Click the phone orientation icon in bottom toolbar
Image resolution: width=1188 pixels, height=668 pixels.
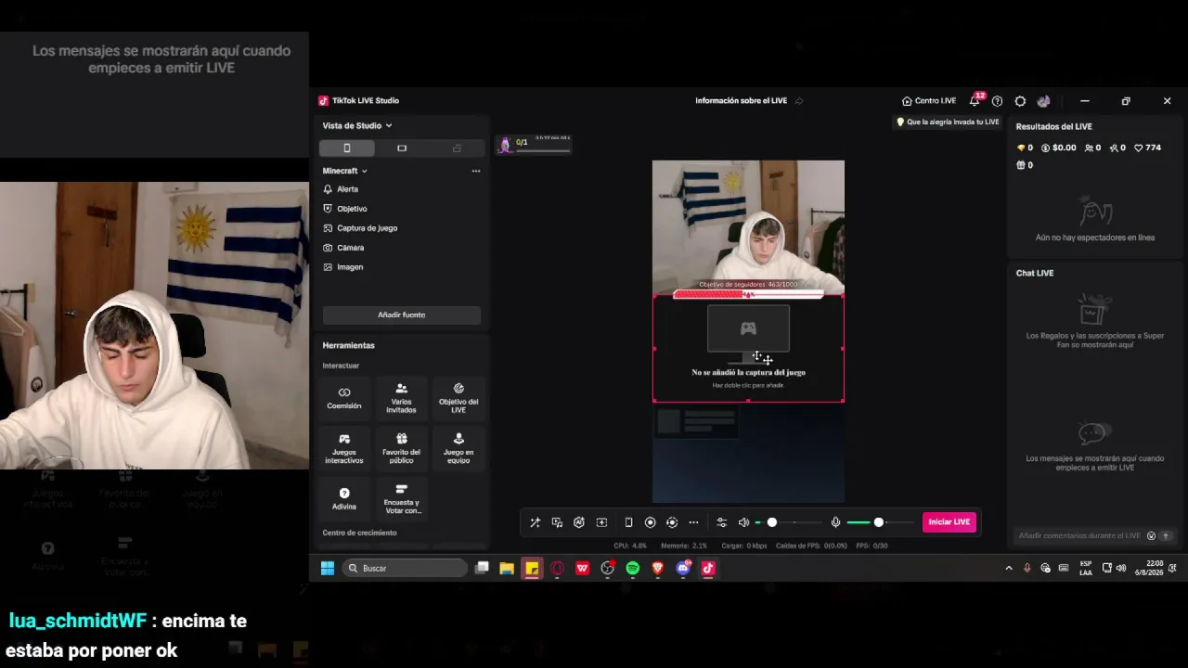tap(628, 522)
